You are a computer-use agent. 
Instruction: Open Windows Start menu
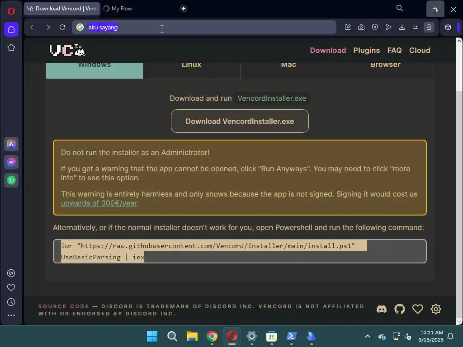[152, 336]
